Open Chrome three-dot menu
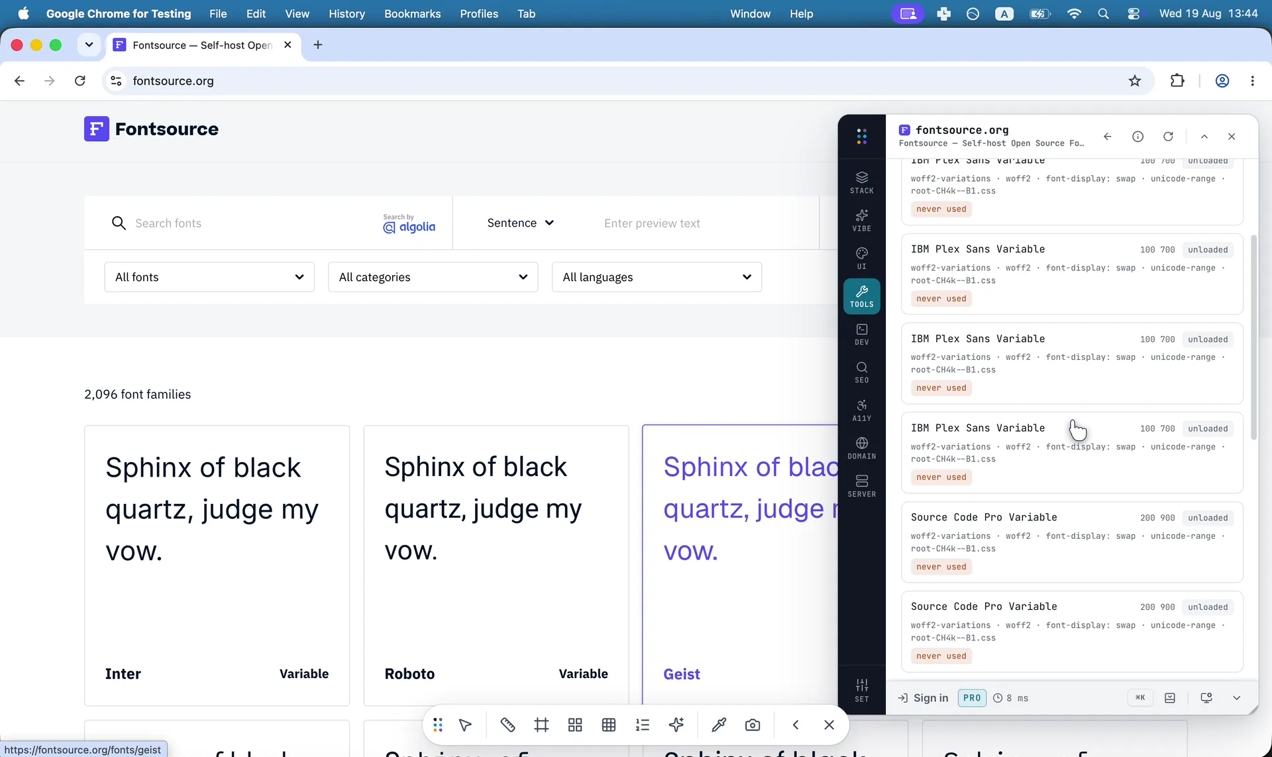This screenshot has width=1272, height=757. click(x=1252, y=81)
